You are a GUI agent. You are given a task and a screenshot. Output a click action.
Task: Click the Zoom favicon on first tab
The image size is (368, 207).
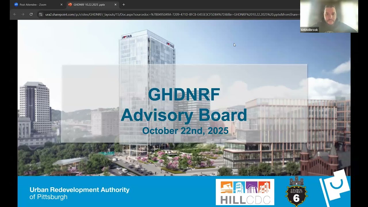(x=16, y=5)
